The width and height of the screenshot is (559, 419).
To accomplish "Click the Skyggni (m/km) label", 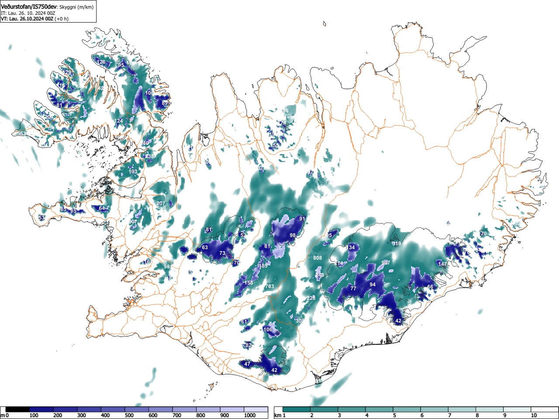I will [76, 7].
